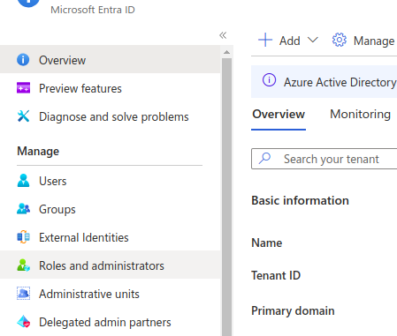Collapse the sidebar with double chevron

pos(223,35)
